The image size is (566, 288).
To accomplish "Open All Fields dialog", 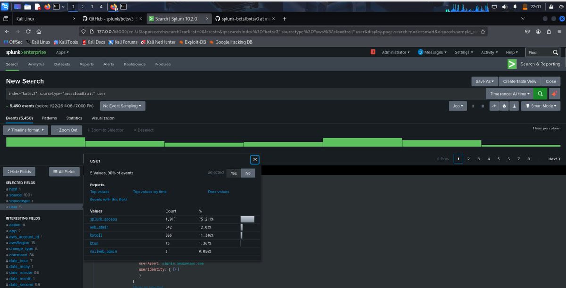I will click(x=64, y=172).
